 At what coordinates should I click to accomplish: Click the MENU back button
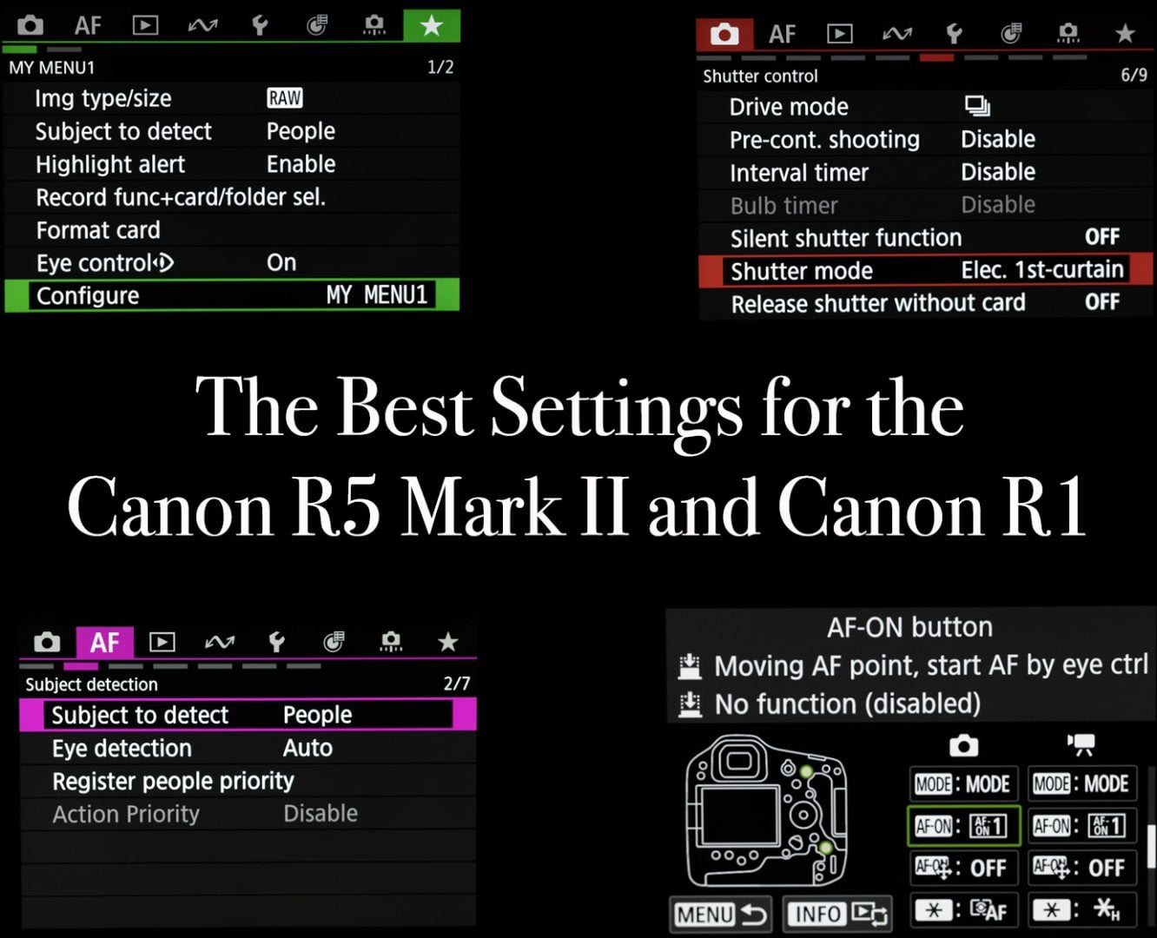tap(721, 914)
